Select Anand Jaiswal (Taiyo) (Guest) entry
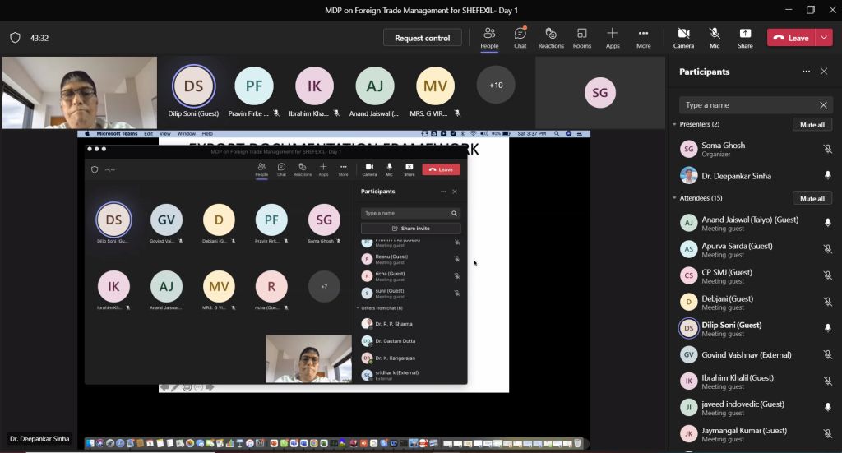The width and height of the screenshot is (842, 453). pyautogui.click(x=755, y=223)
